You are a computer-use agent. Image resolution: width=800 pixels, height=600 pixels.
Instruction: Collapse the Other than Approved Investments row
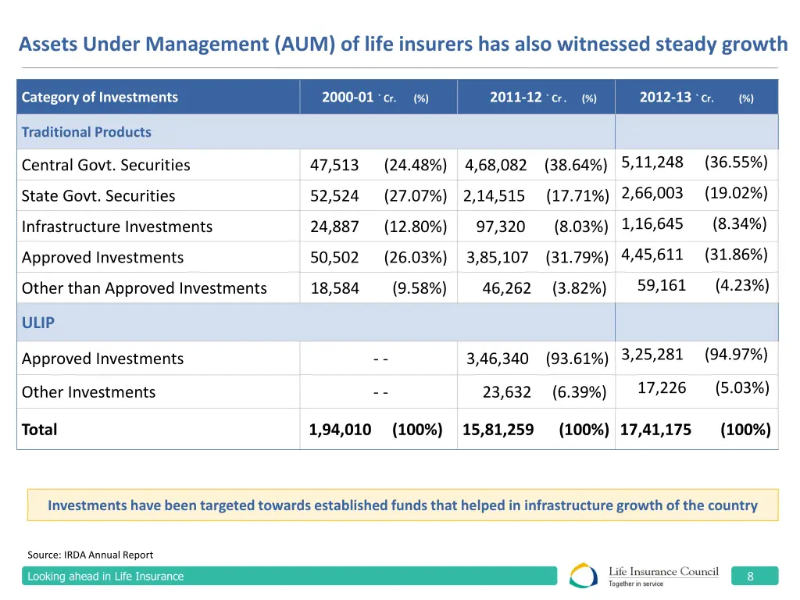pyautogui.click(x=143, y=288)
